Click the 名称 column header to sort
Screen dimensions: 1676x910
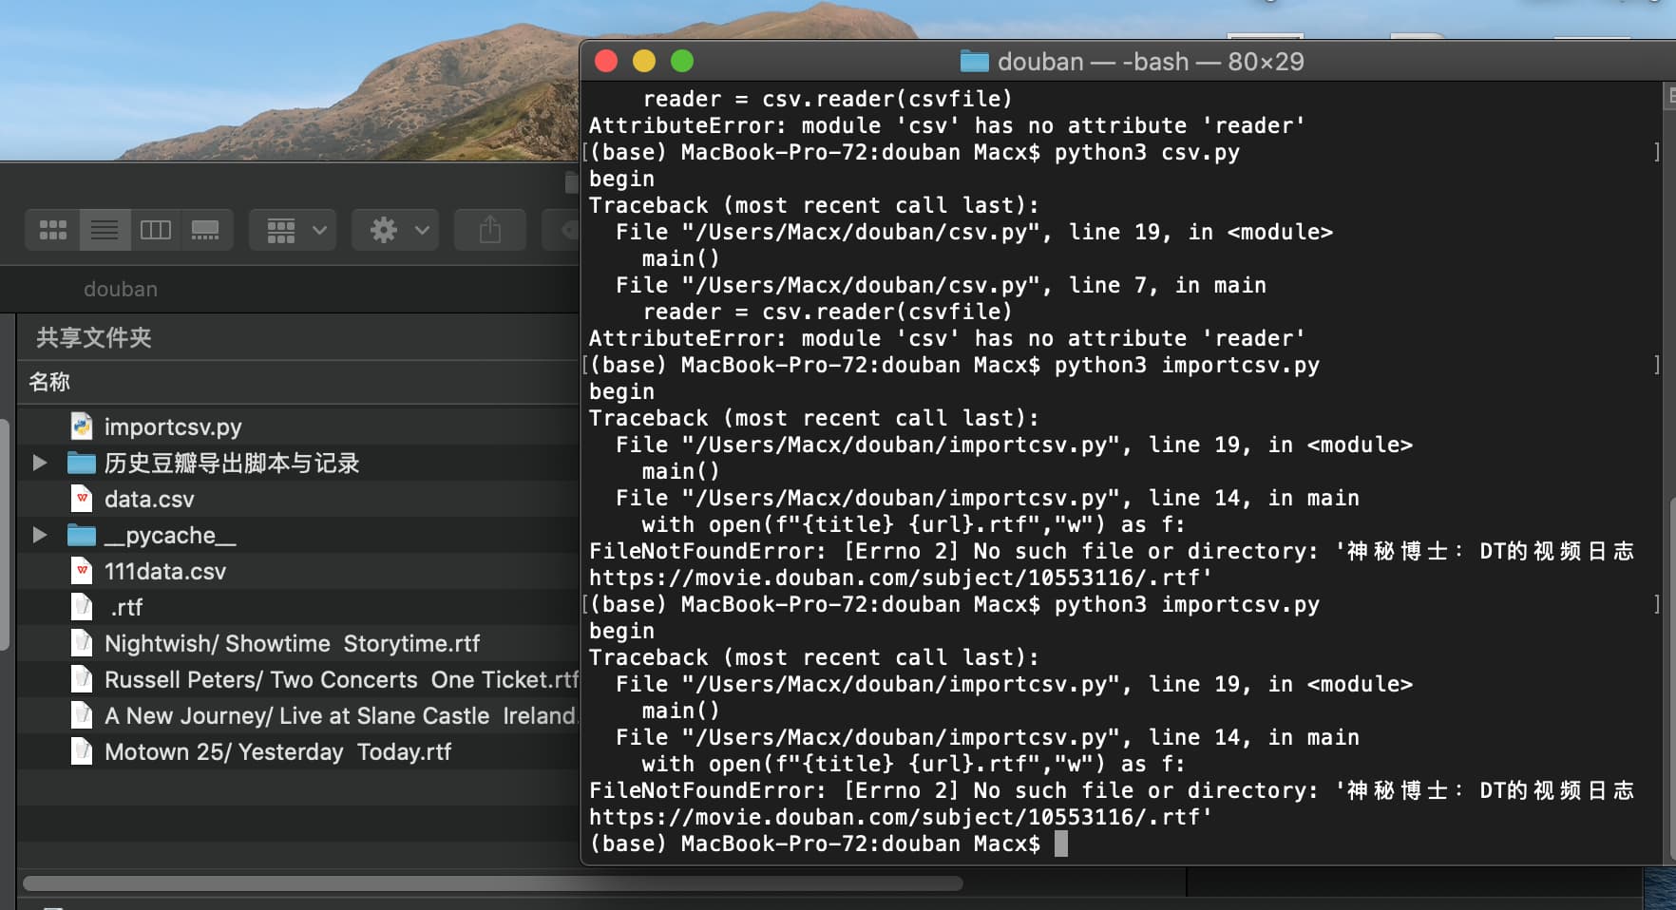49,382
